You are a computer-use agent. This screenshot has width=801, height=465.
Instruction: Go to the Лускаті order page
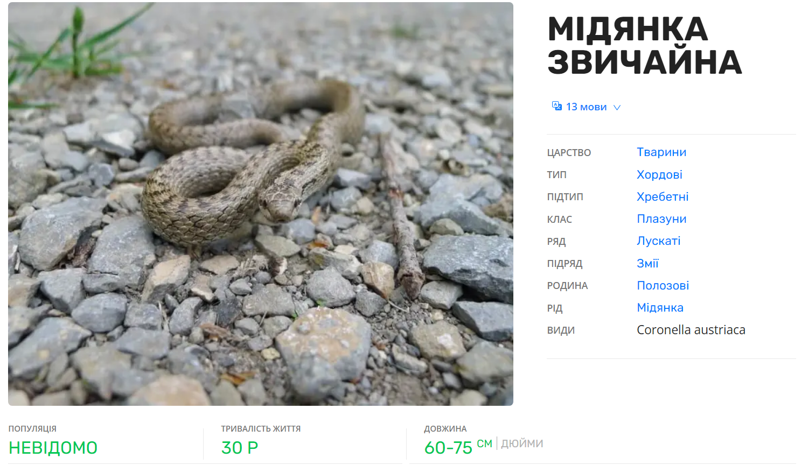coord(658,241)
